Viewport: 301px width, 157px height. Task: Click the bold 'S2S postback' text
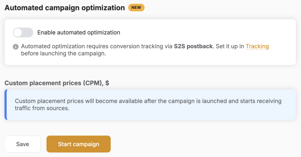point(193,46)
